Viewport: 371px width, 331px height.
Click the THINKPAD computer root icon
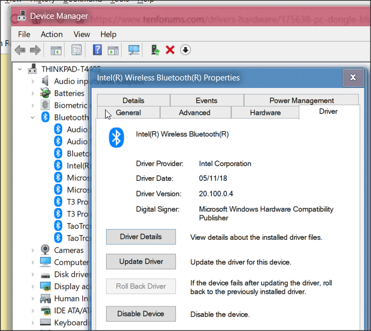pos(32,69)
